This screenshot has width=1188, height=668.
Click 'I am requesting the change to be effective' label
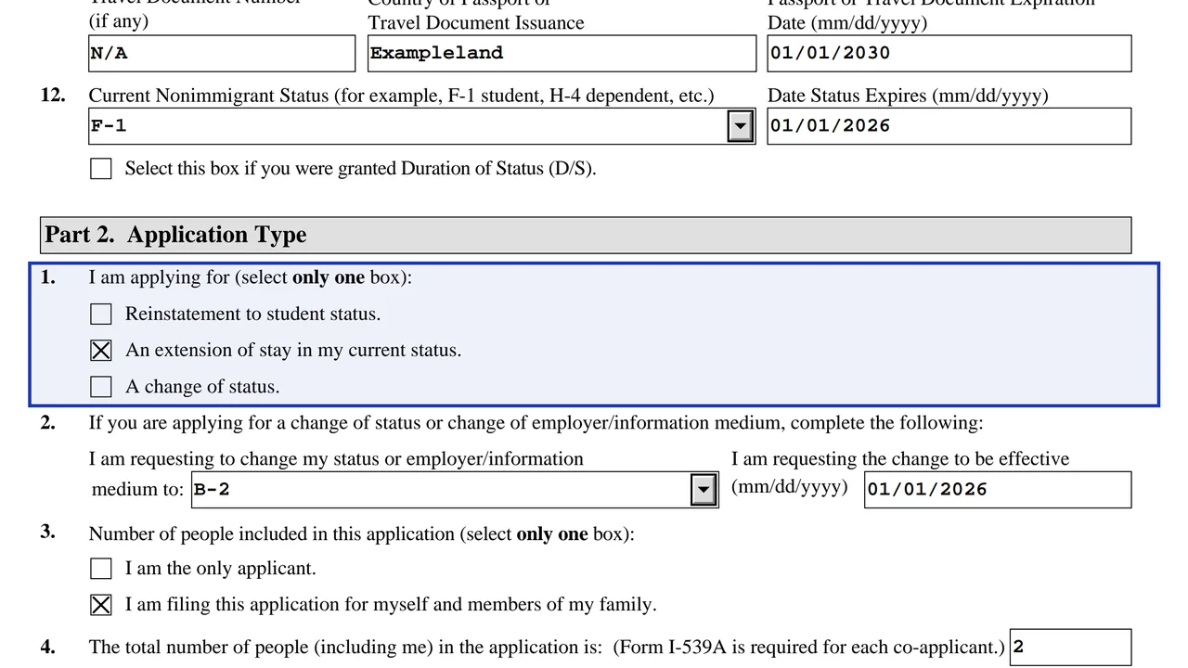point(900,459)
